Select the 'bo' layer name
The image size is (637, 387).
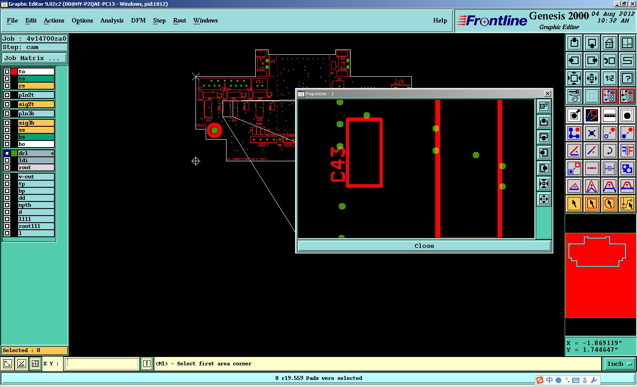coord(36,144)
